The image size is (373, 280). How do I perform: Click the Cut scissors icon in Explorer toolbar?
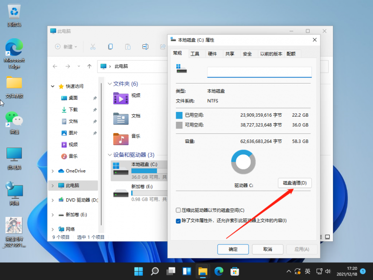[93, 47]
